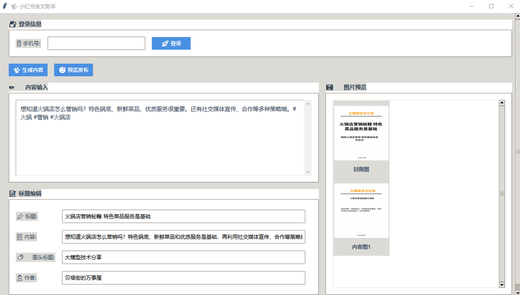Click the pen icon beside 内容输入 header
Image resolution: width=520 pixels, height=295 pixels.
12,87
